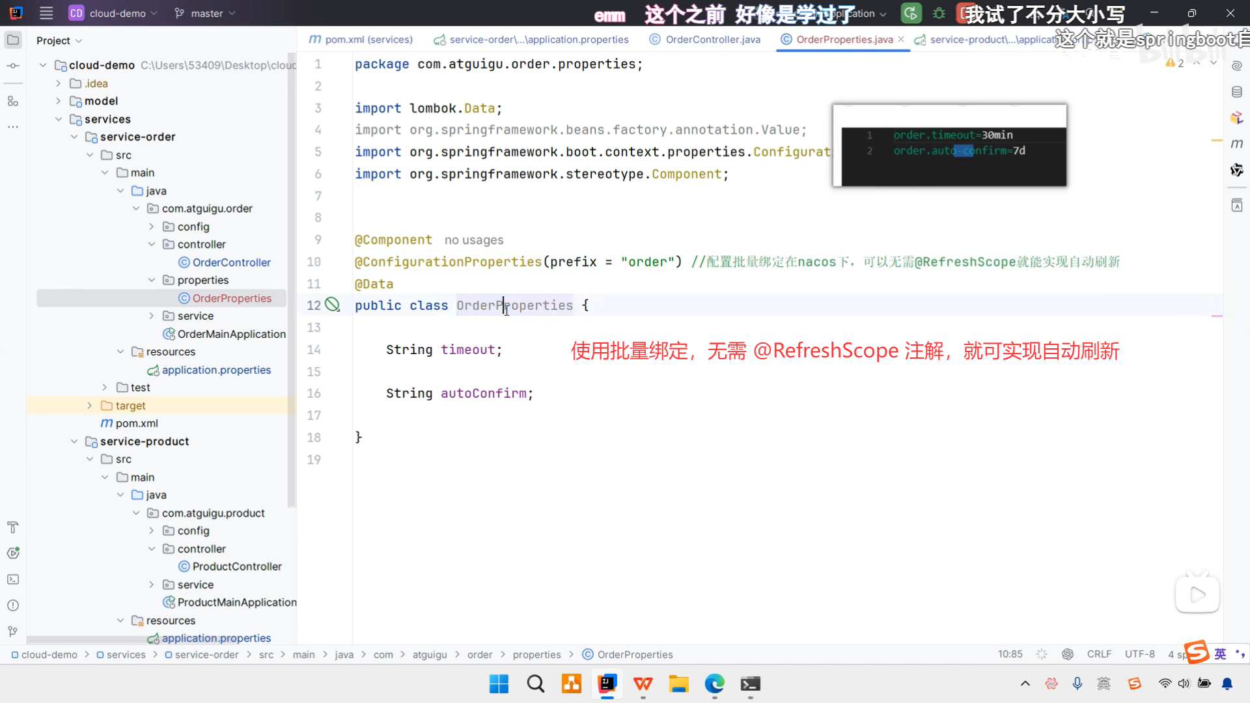Expand the config folder under com.atguigu.order
This screenshot has height=703, width=1250.
151,226
